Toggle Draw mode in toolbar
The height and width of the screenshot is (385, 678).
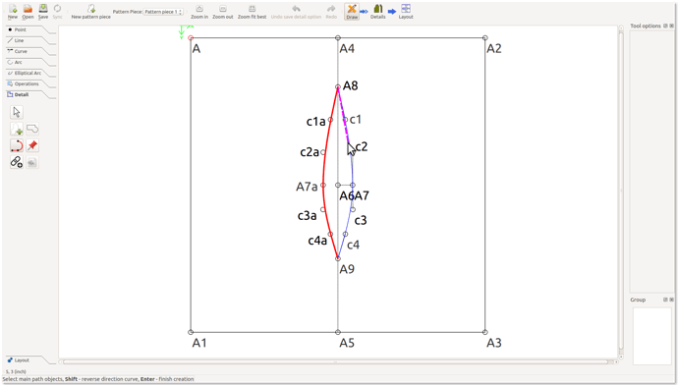pyautogui.click(x=352, y=12)
